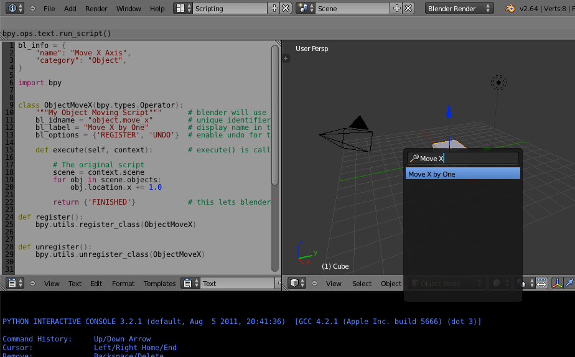Open the screen layout browse icon
The height and width of the screenshot is (357, 575).
click(183, 9)
